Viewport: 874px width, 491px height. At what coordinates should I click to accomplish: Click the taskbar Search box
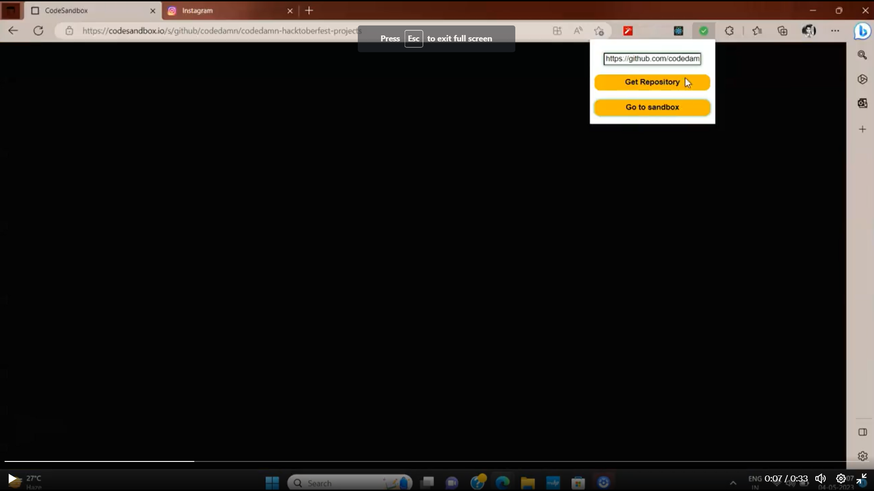click(350, 483)
